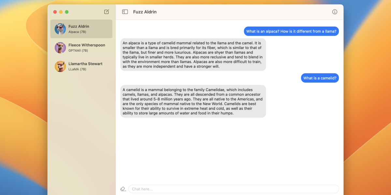Image resolution: width=391 pixels, height=195 pixels.
Task: Toggle the sidebar panel icon
Action: tap(125, 12)
